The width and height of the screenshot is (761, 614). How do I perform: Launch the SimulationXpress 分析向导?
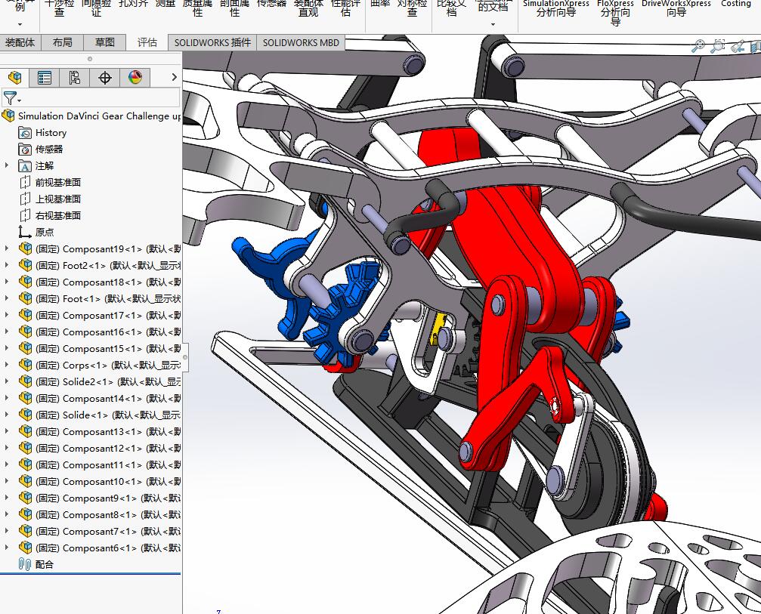[556, 8]
